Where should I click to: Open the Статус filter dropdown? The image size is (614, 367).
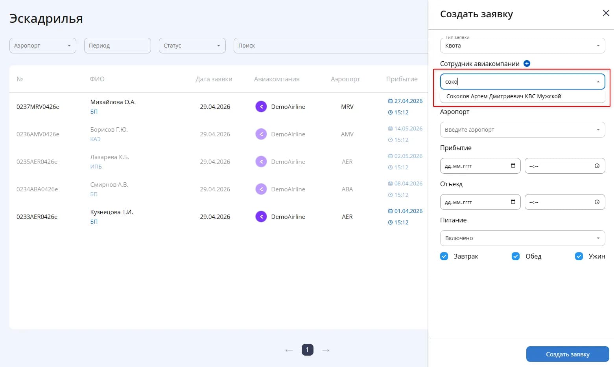click(x=192, y=46)
